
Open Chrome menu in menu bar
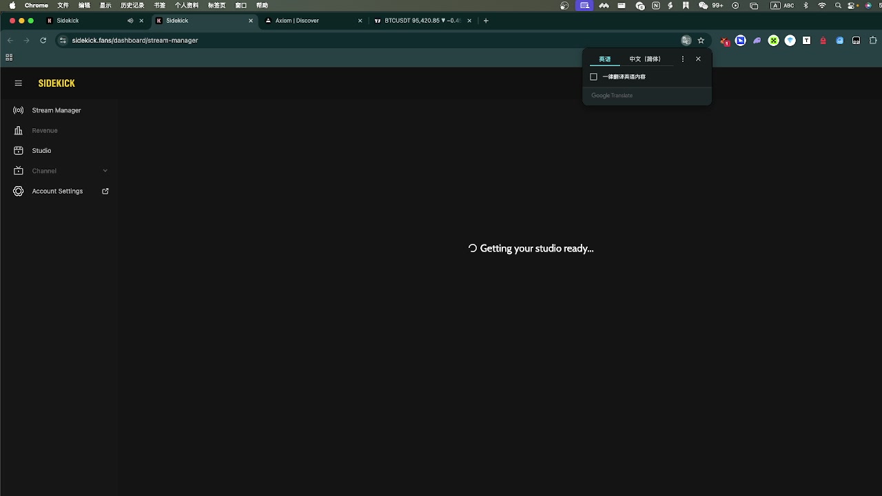click(x=37, y=6)
